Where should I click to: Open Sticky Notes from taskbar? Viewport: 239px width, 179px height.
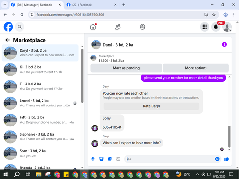[x=66, y=174]
